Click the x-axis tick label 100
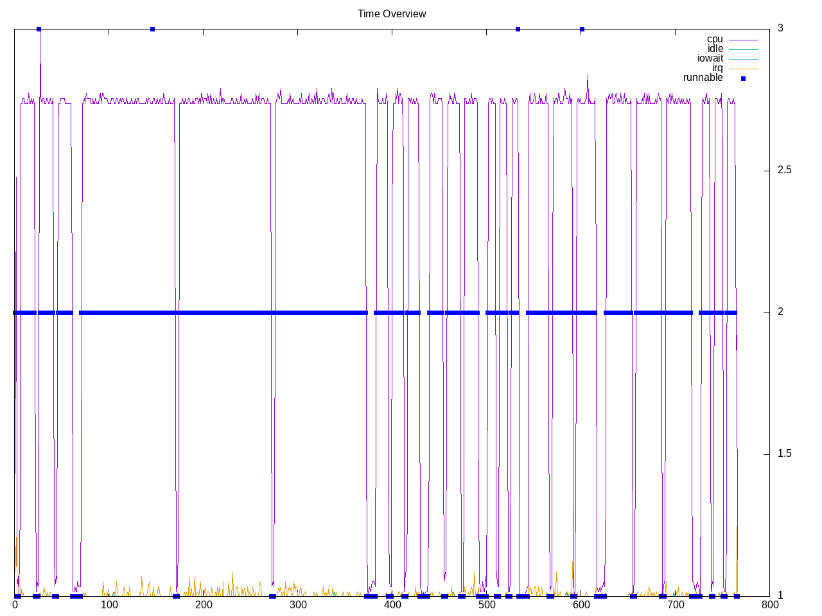The height and width of the screenshot is (616, 822). point(109,605)
